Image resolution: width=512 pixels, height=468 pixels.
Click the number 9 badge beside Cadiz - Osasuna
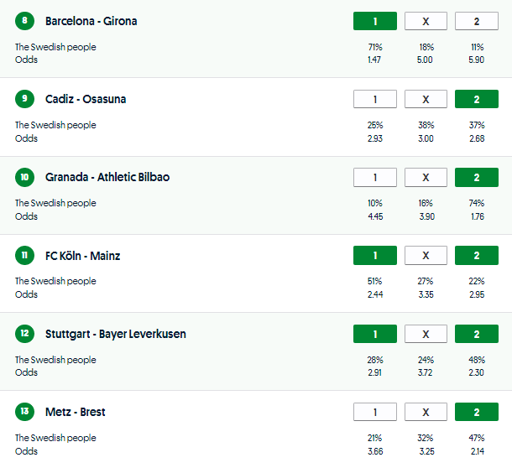tap(24, 99)
